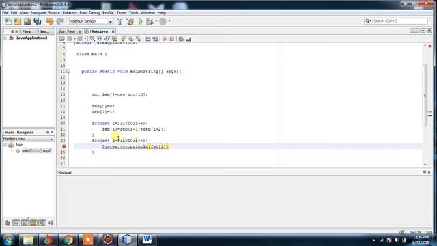
Task: Click the Save All toolbar icon
Action: (38, 21)
